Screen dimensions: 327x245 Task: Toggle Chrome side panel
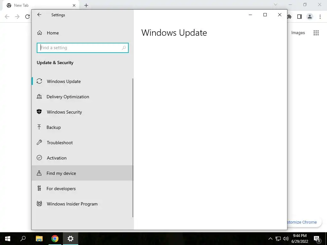click(x=300, y=17)
